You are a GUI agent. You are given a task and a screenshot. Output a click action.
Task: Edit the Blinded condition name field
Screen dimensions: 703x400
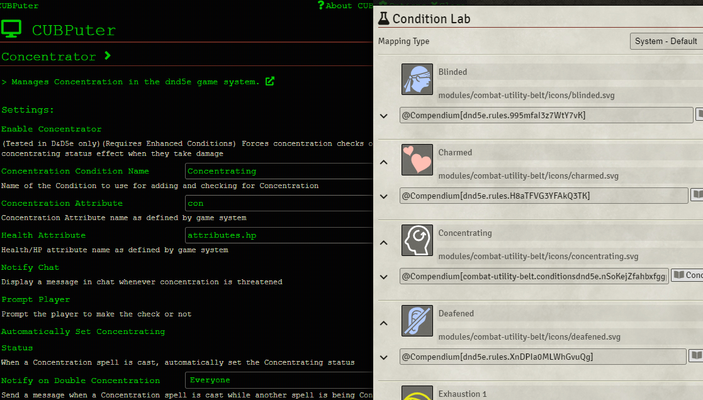click(x=570, y=72)
